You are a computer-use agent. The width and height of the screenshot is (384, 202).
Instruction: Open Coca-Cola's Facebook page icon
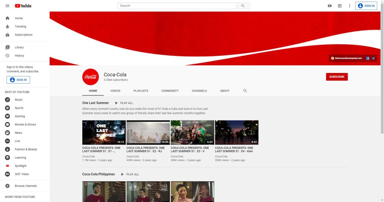tap(367, 58)
